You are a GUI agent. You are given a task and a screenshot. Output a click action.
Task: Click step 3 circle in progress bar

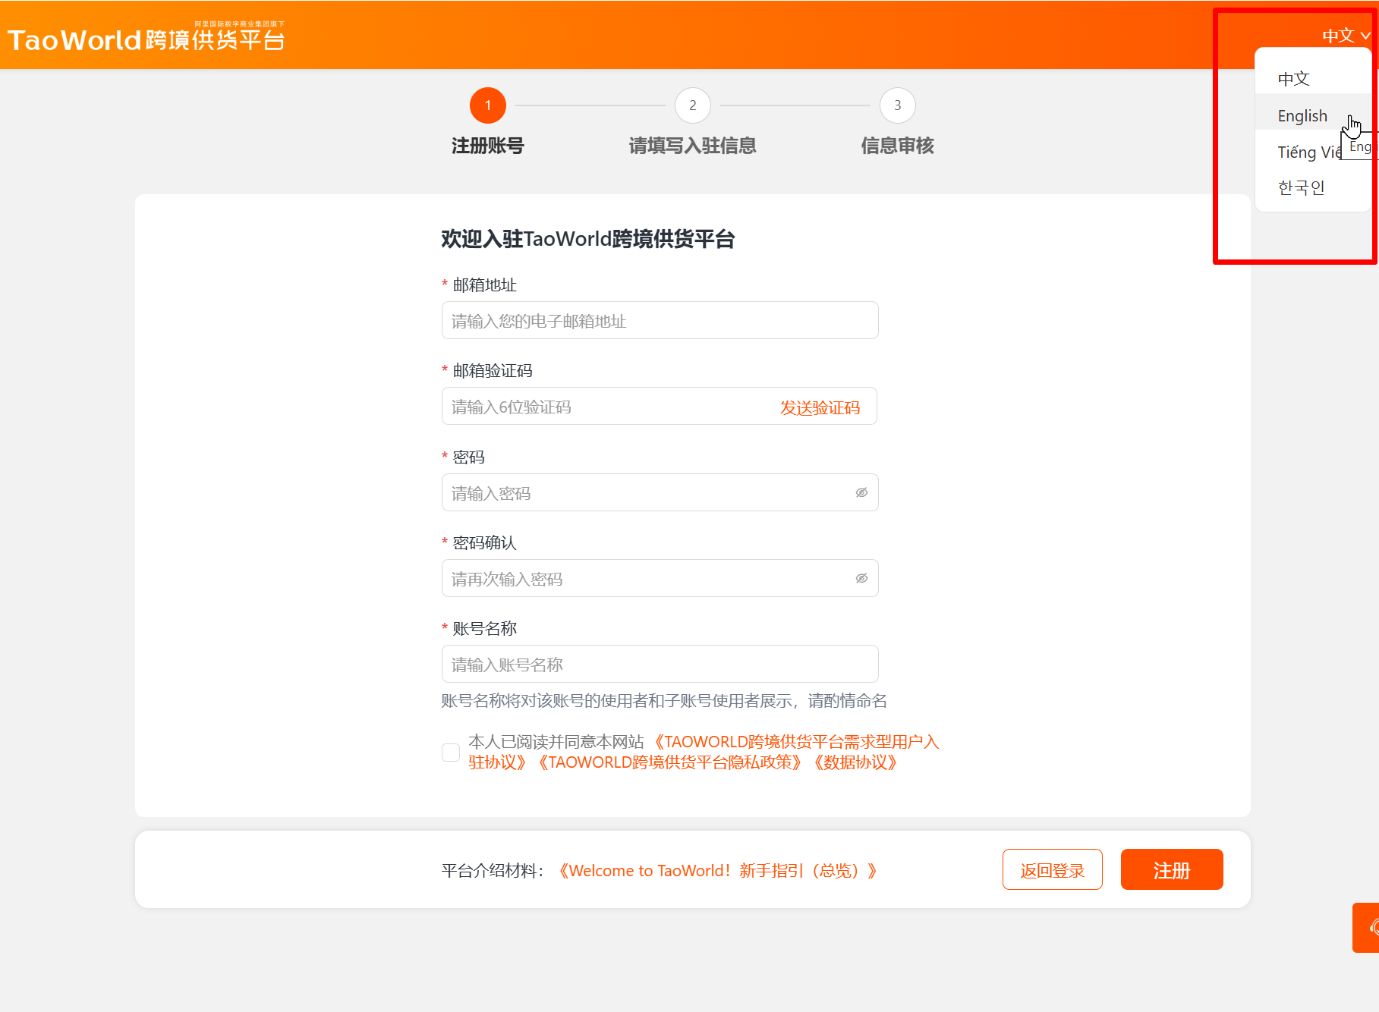[897, 105]
